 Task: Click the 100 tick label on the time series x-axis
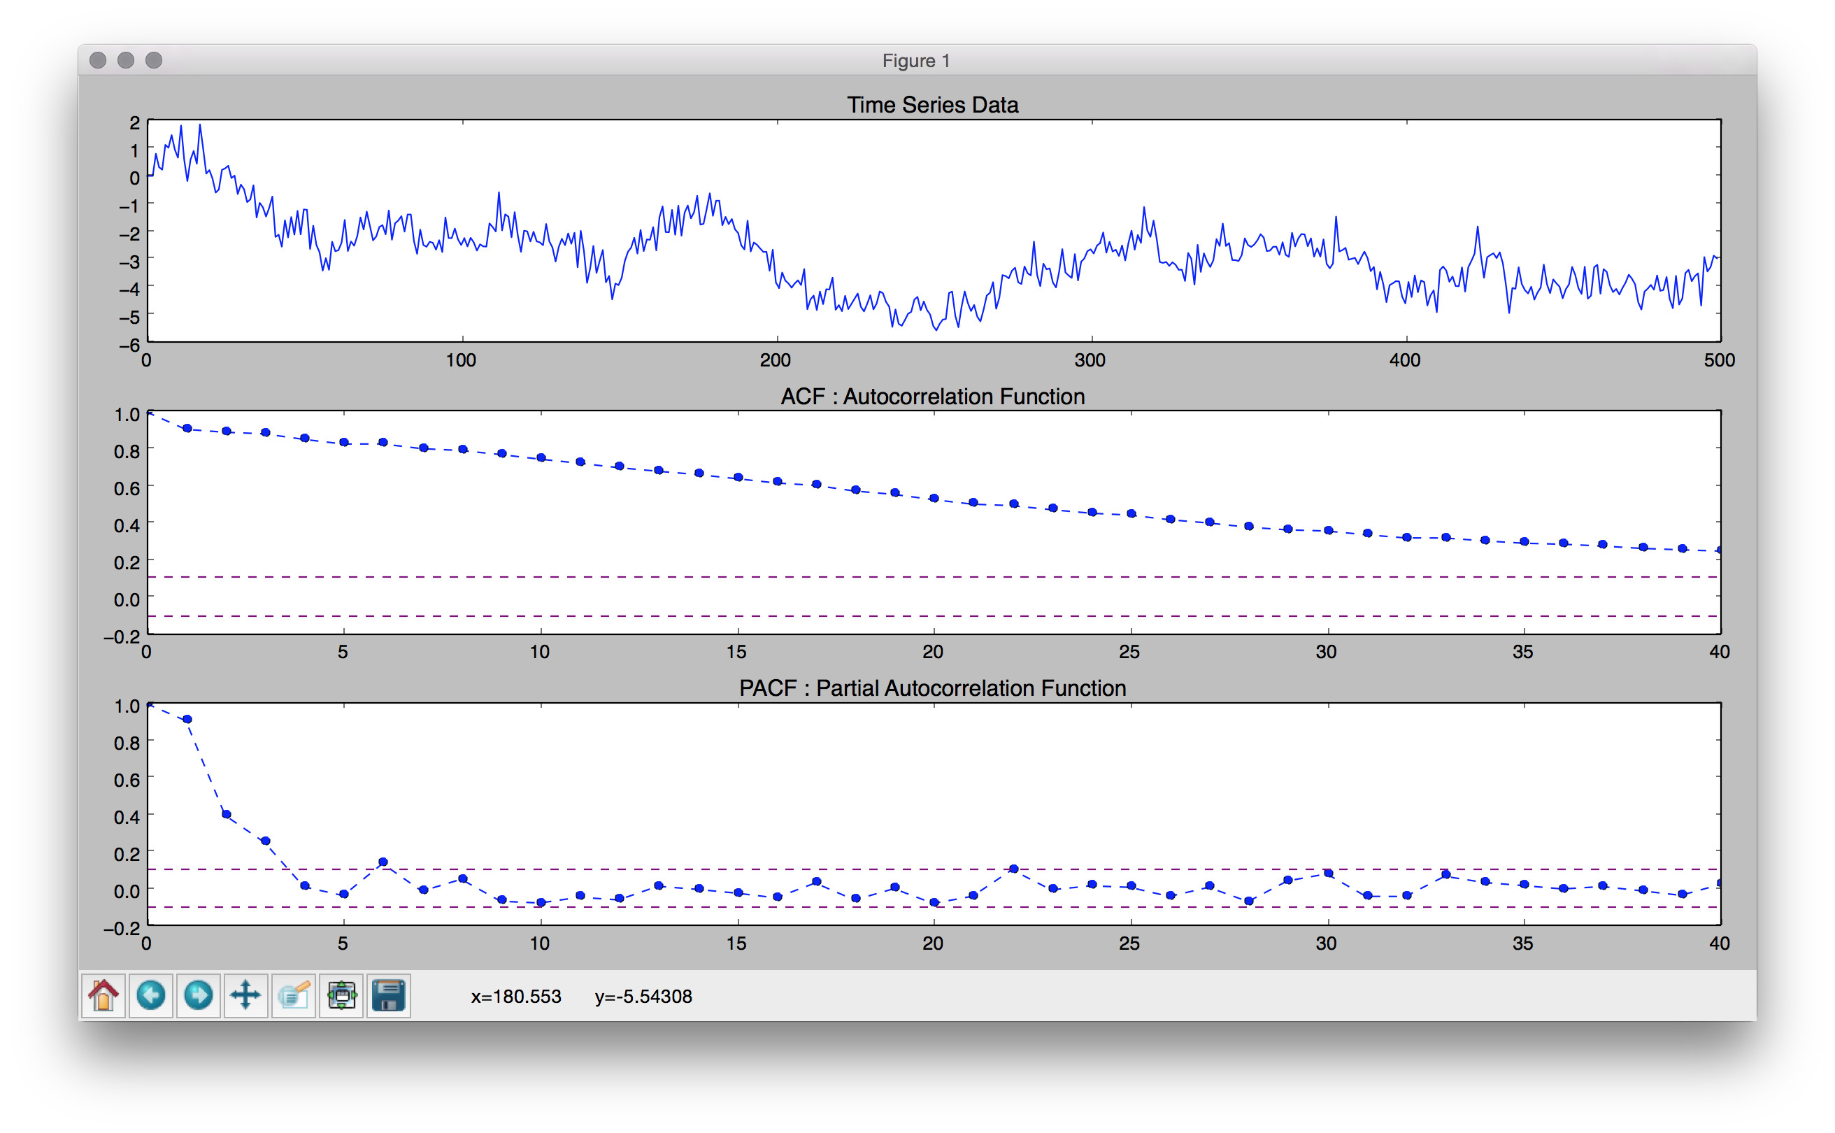[461, 360]
